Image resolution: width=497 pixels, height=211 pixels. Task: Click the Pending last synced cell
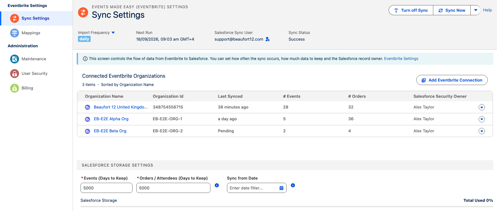226,131
